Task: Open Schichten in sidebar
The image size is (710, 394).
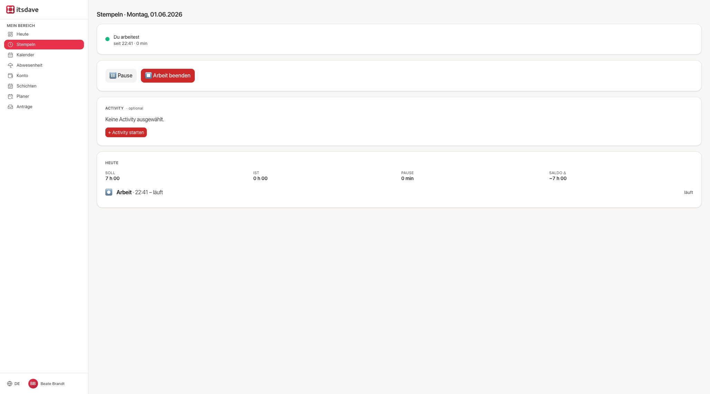Action: (x=44, y=86)
